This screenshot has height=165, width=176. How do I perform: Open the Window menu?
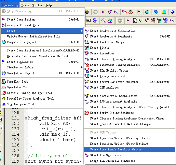37,5
